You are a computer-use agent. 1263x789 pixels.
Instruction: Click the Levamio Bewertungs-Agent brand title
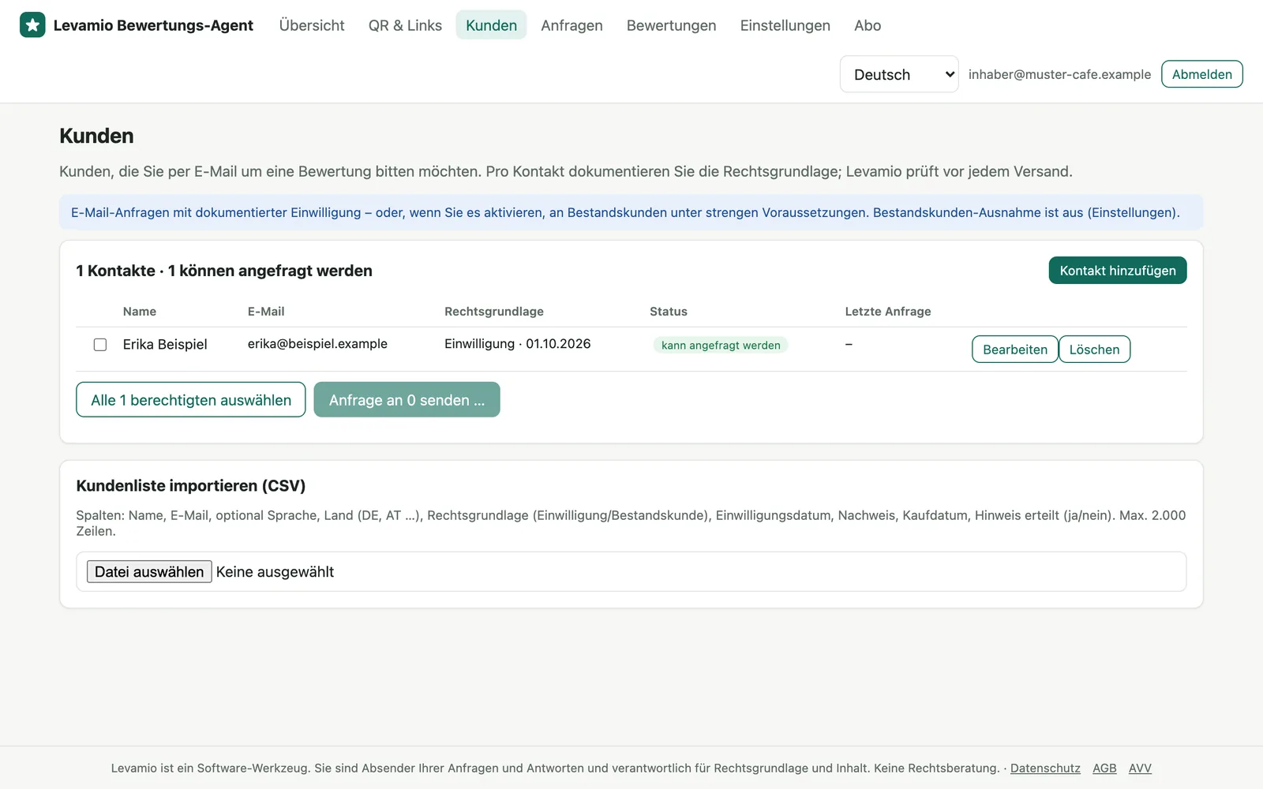153,25
